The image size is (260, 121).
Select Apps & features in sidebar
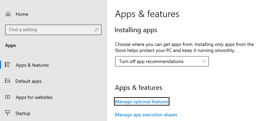(x=32, y=65)
